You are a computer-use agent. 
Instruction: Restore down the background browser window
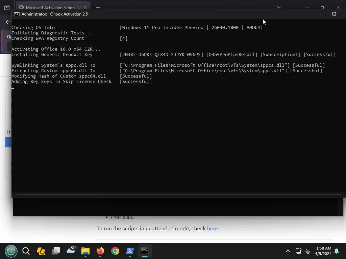323,7
